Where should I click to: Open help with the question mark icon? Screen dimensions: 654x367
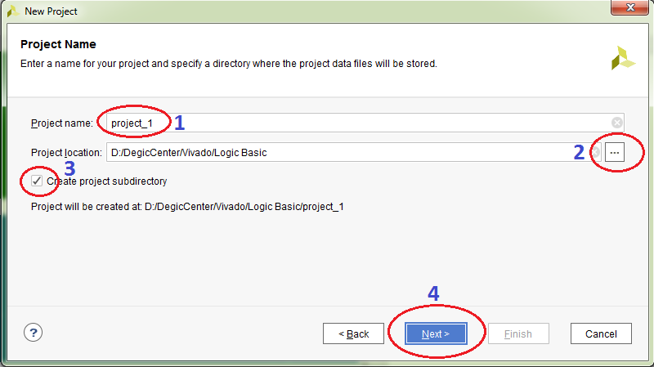tap(33, 333)
